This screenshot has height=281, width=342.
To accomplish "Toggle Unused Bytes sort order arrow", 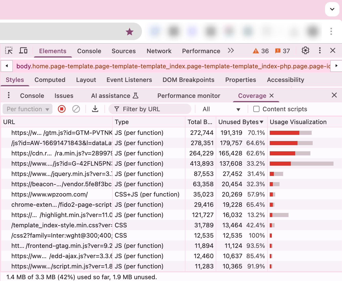I will pyautogui.click(x=262, y=122).
